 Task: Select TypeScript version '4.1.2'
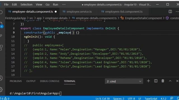pos(163,99)
